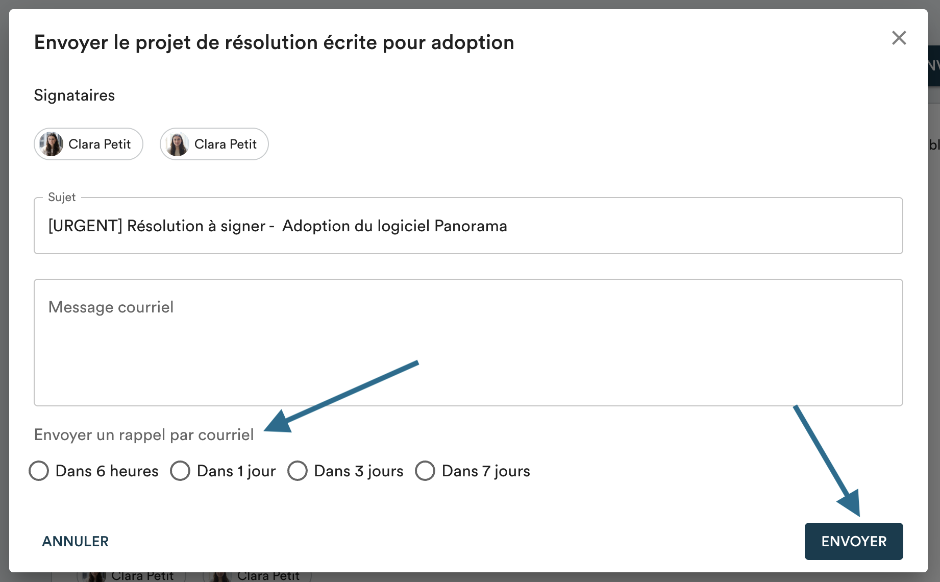Click the Signataires section heading
The image size is (940, 582).
click(x=75, y=95)
